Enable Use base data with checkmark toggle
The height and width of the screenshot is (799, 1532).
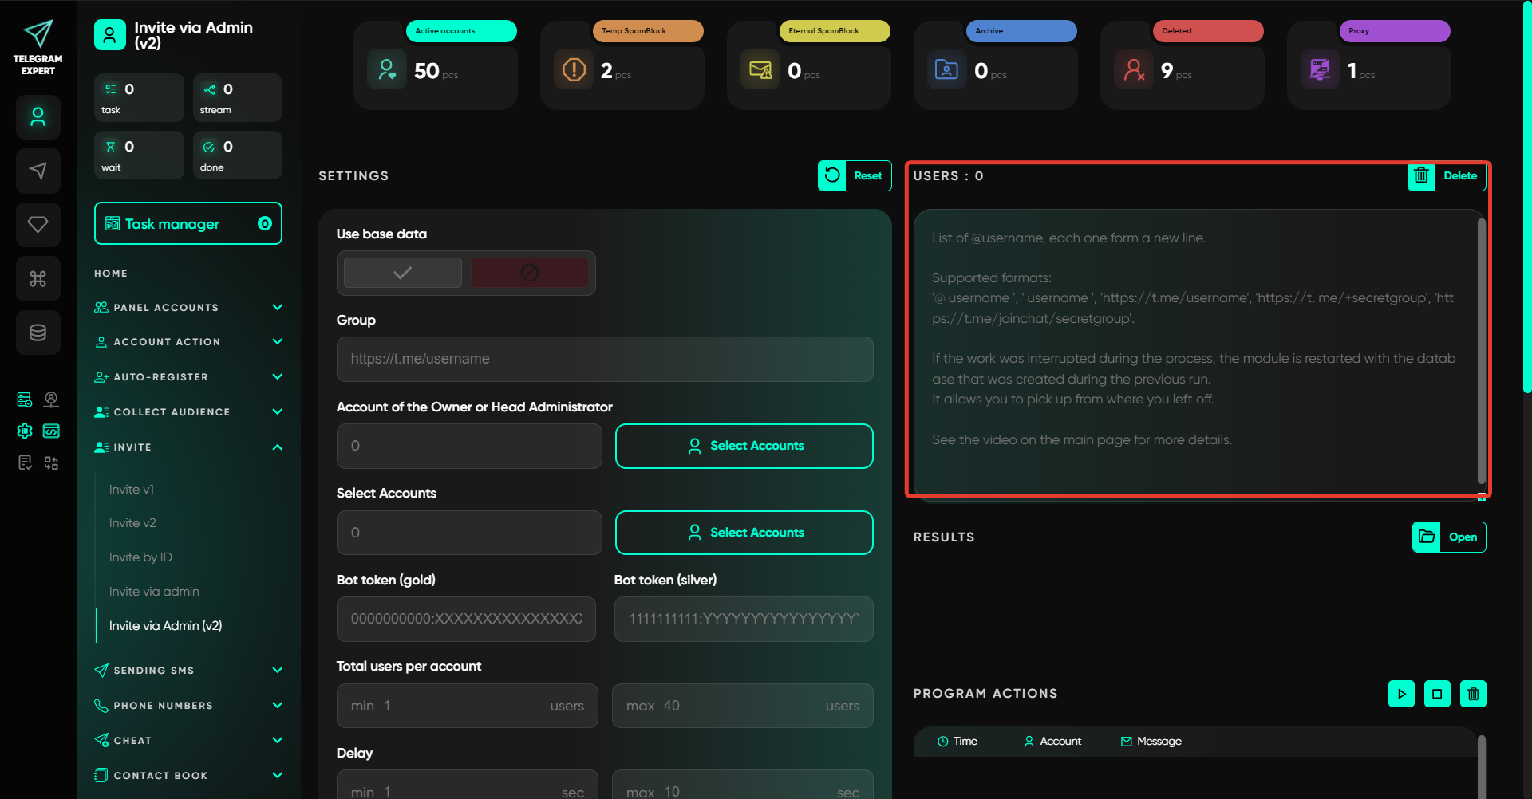pos(403,273)
